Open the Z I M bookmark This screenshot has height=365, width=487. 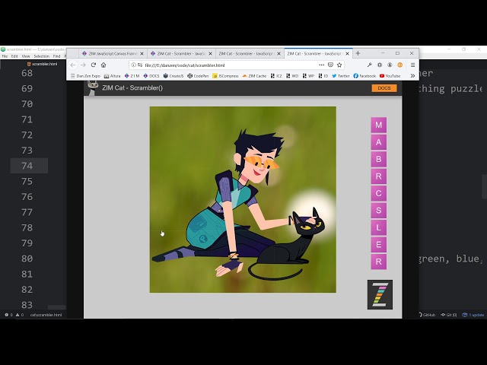(132, 76)
